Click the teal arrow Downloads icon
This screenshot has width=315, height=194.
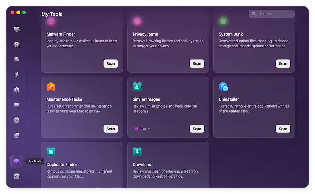pyautogui.click(x=137, y=152)
